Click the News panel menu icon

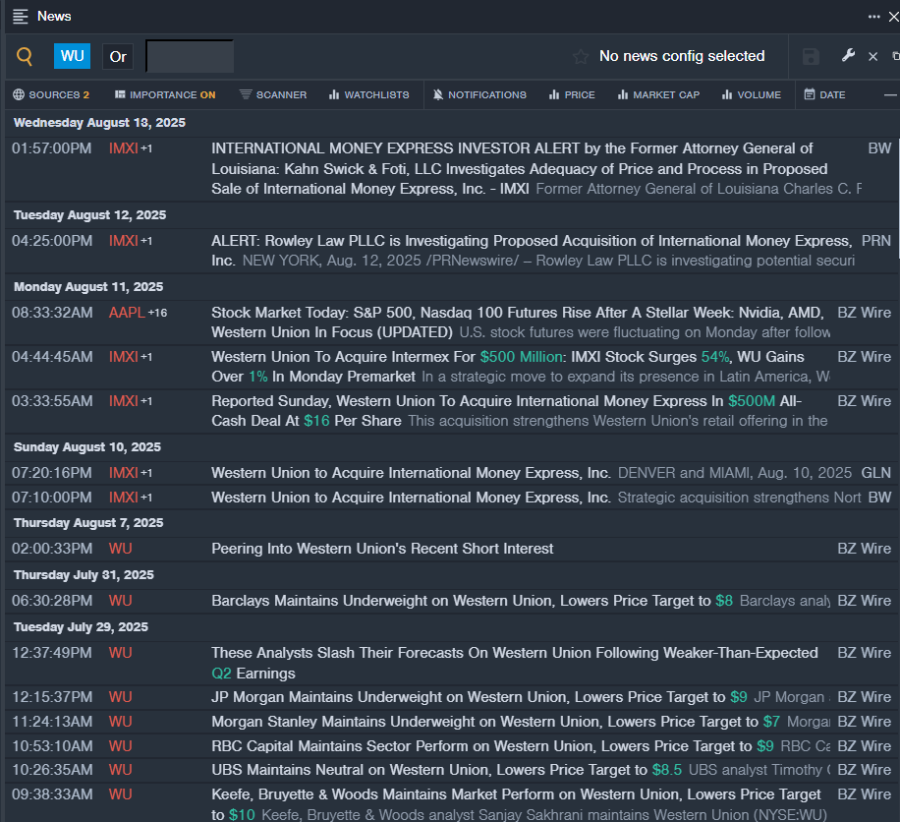tap(20, 17)
